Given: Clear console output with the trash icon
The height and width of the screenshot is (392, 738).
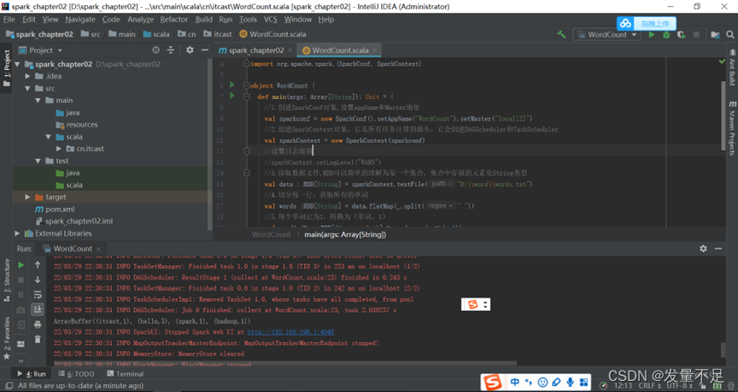Looking at the screenshot, I should coord(38,339).
